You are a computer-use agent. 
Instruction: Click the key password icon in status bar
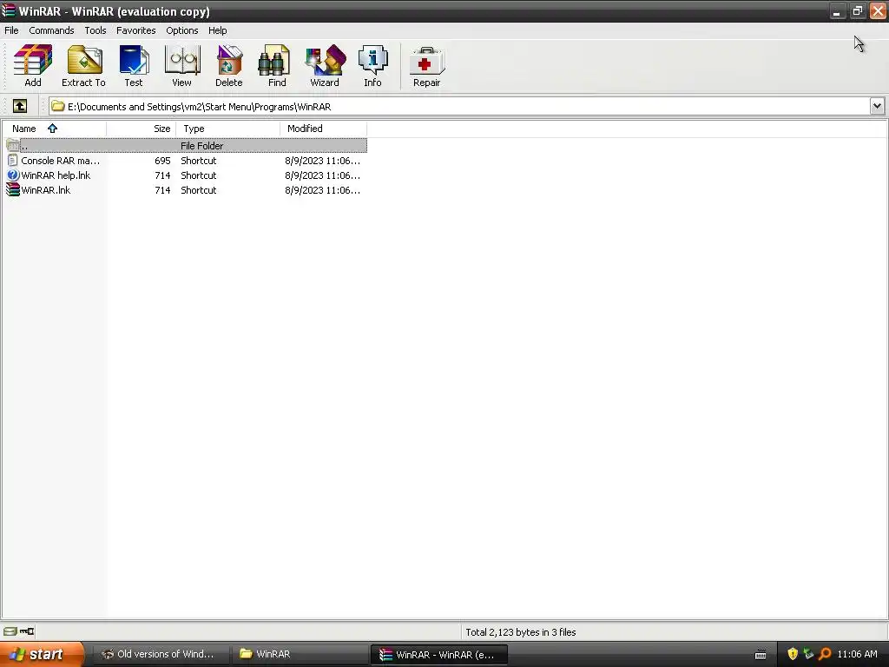click(x=27, y=631)
